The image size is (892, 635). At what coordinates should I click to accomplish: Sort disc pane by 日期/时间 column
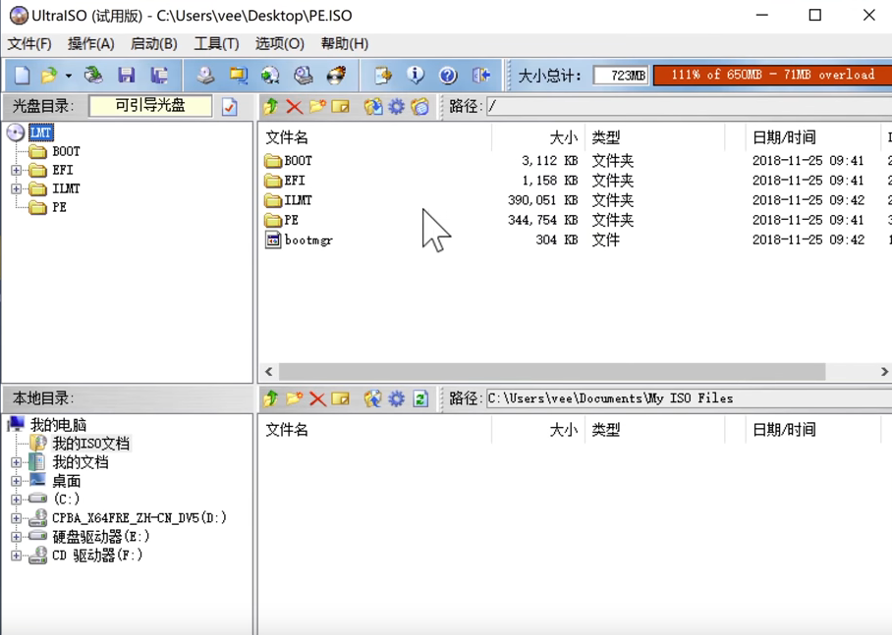[x=813, y=137]
